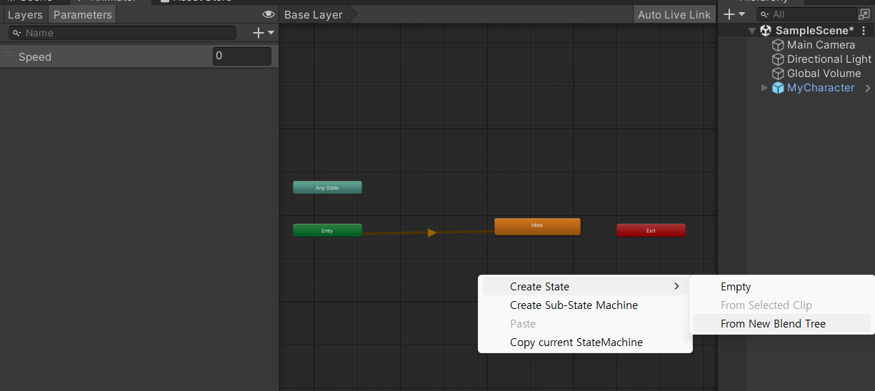Select Main Camera in Hierarchy
This screenshot has width=875, height=391.
821,45
